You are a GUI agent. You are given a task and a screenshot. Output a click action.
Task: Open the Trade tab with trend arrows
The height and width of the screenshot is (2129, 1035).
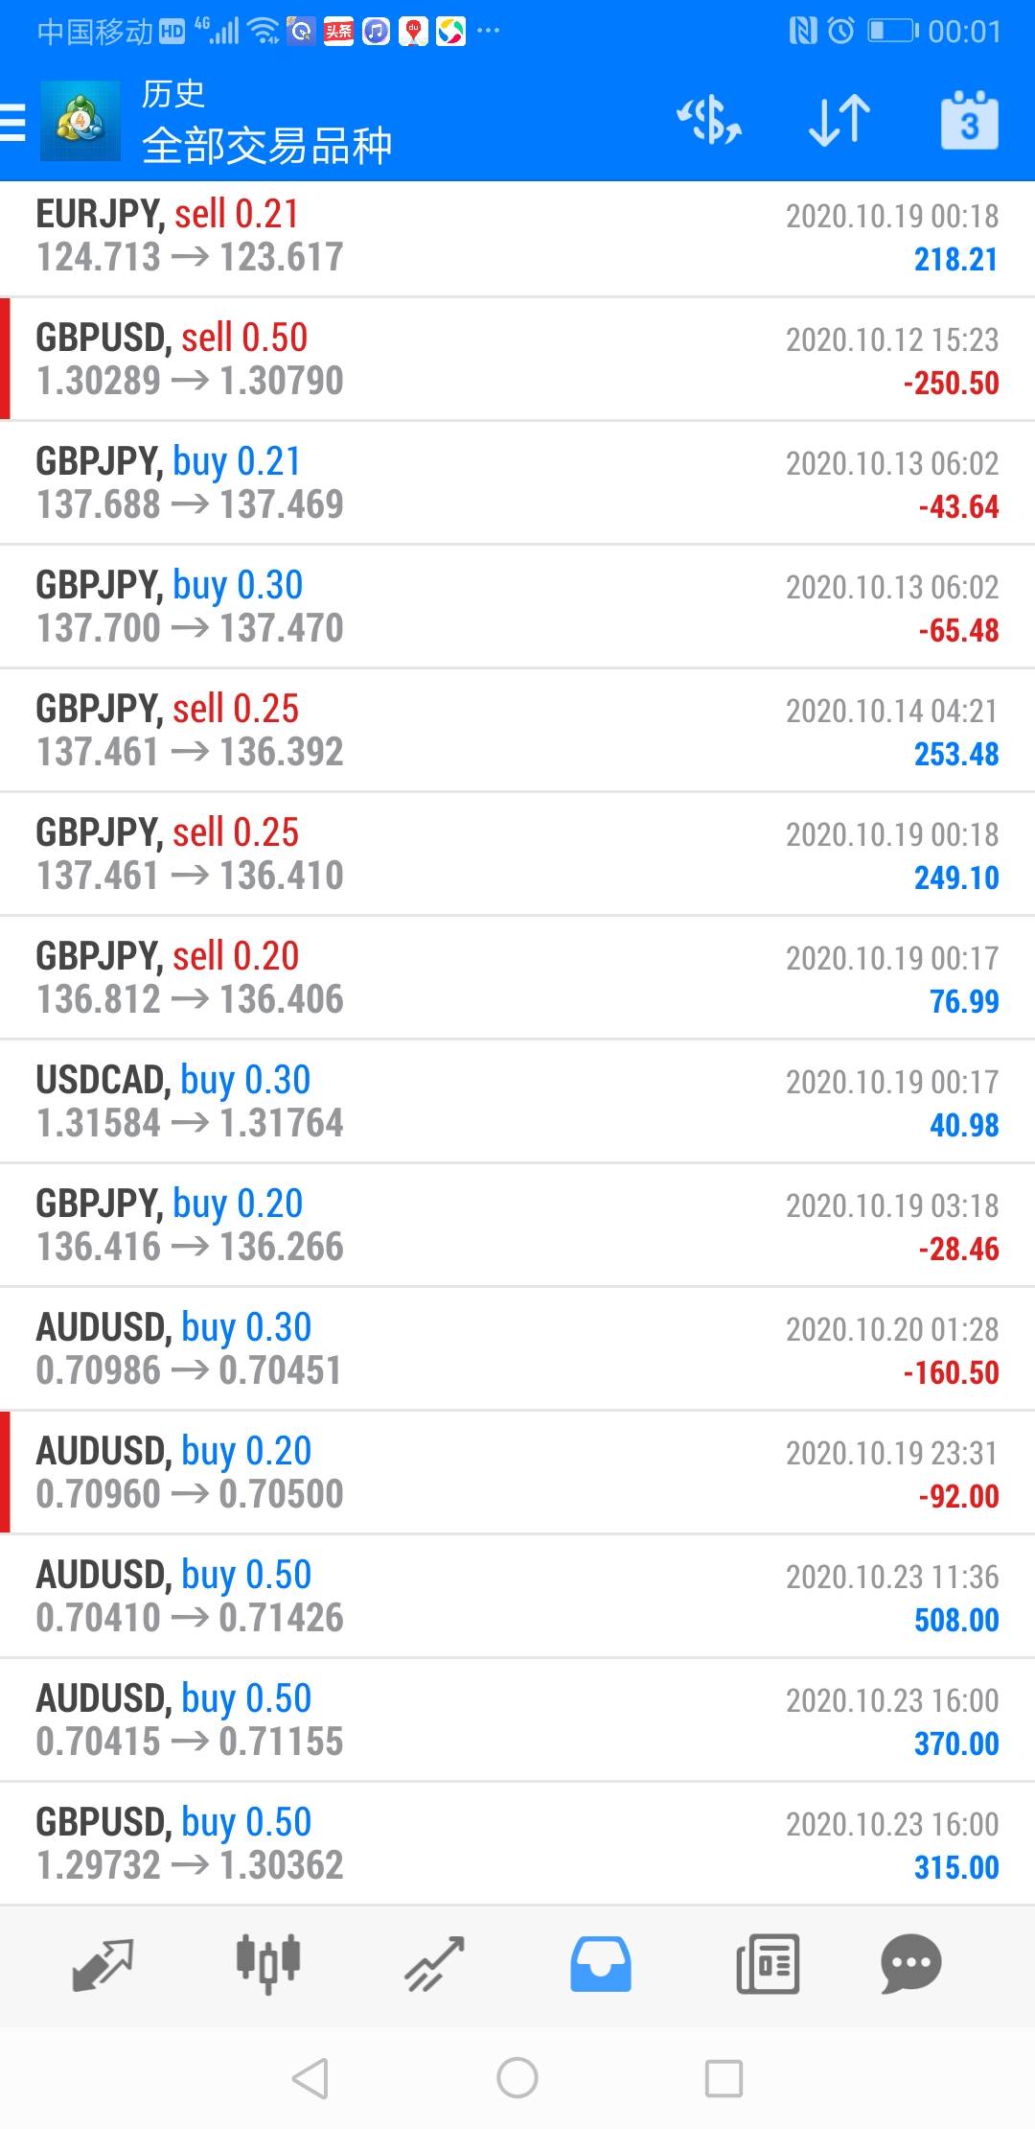pyautogui.click(x=434, y=1964)
